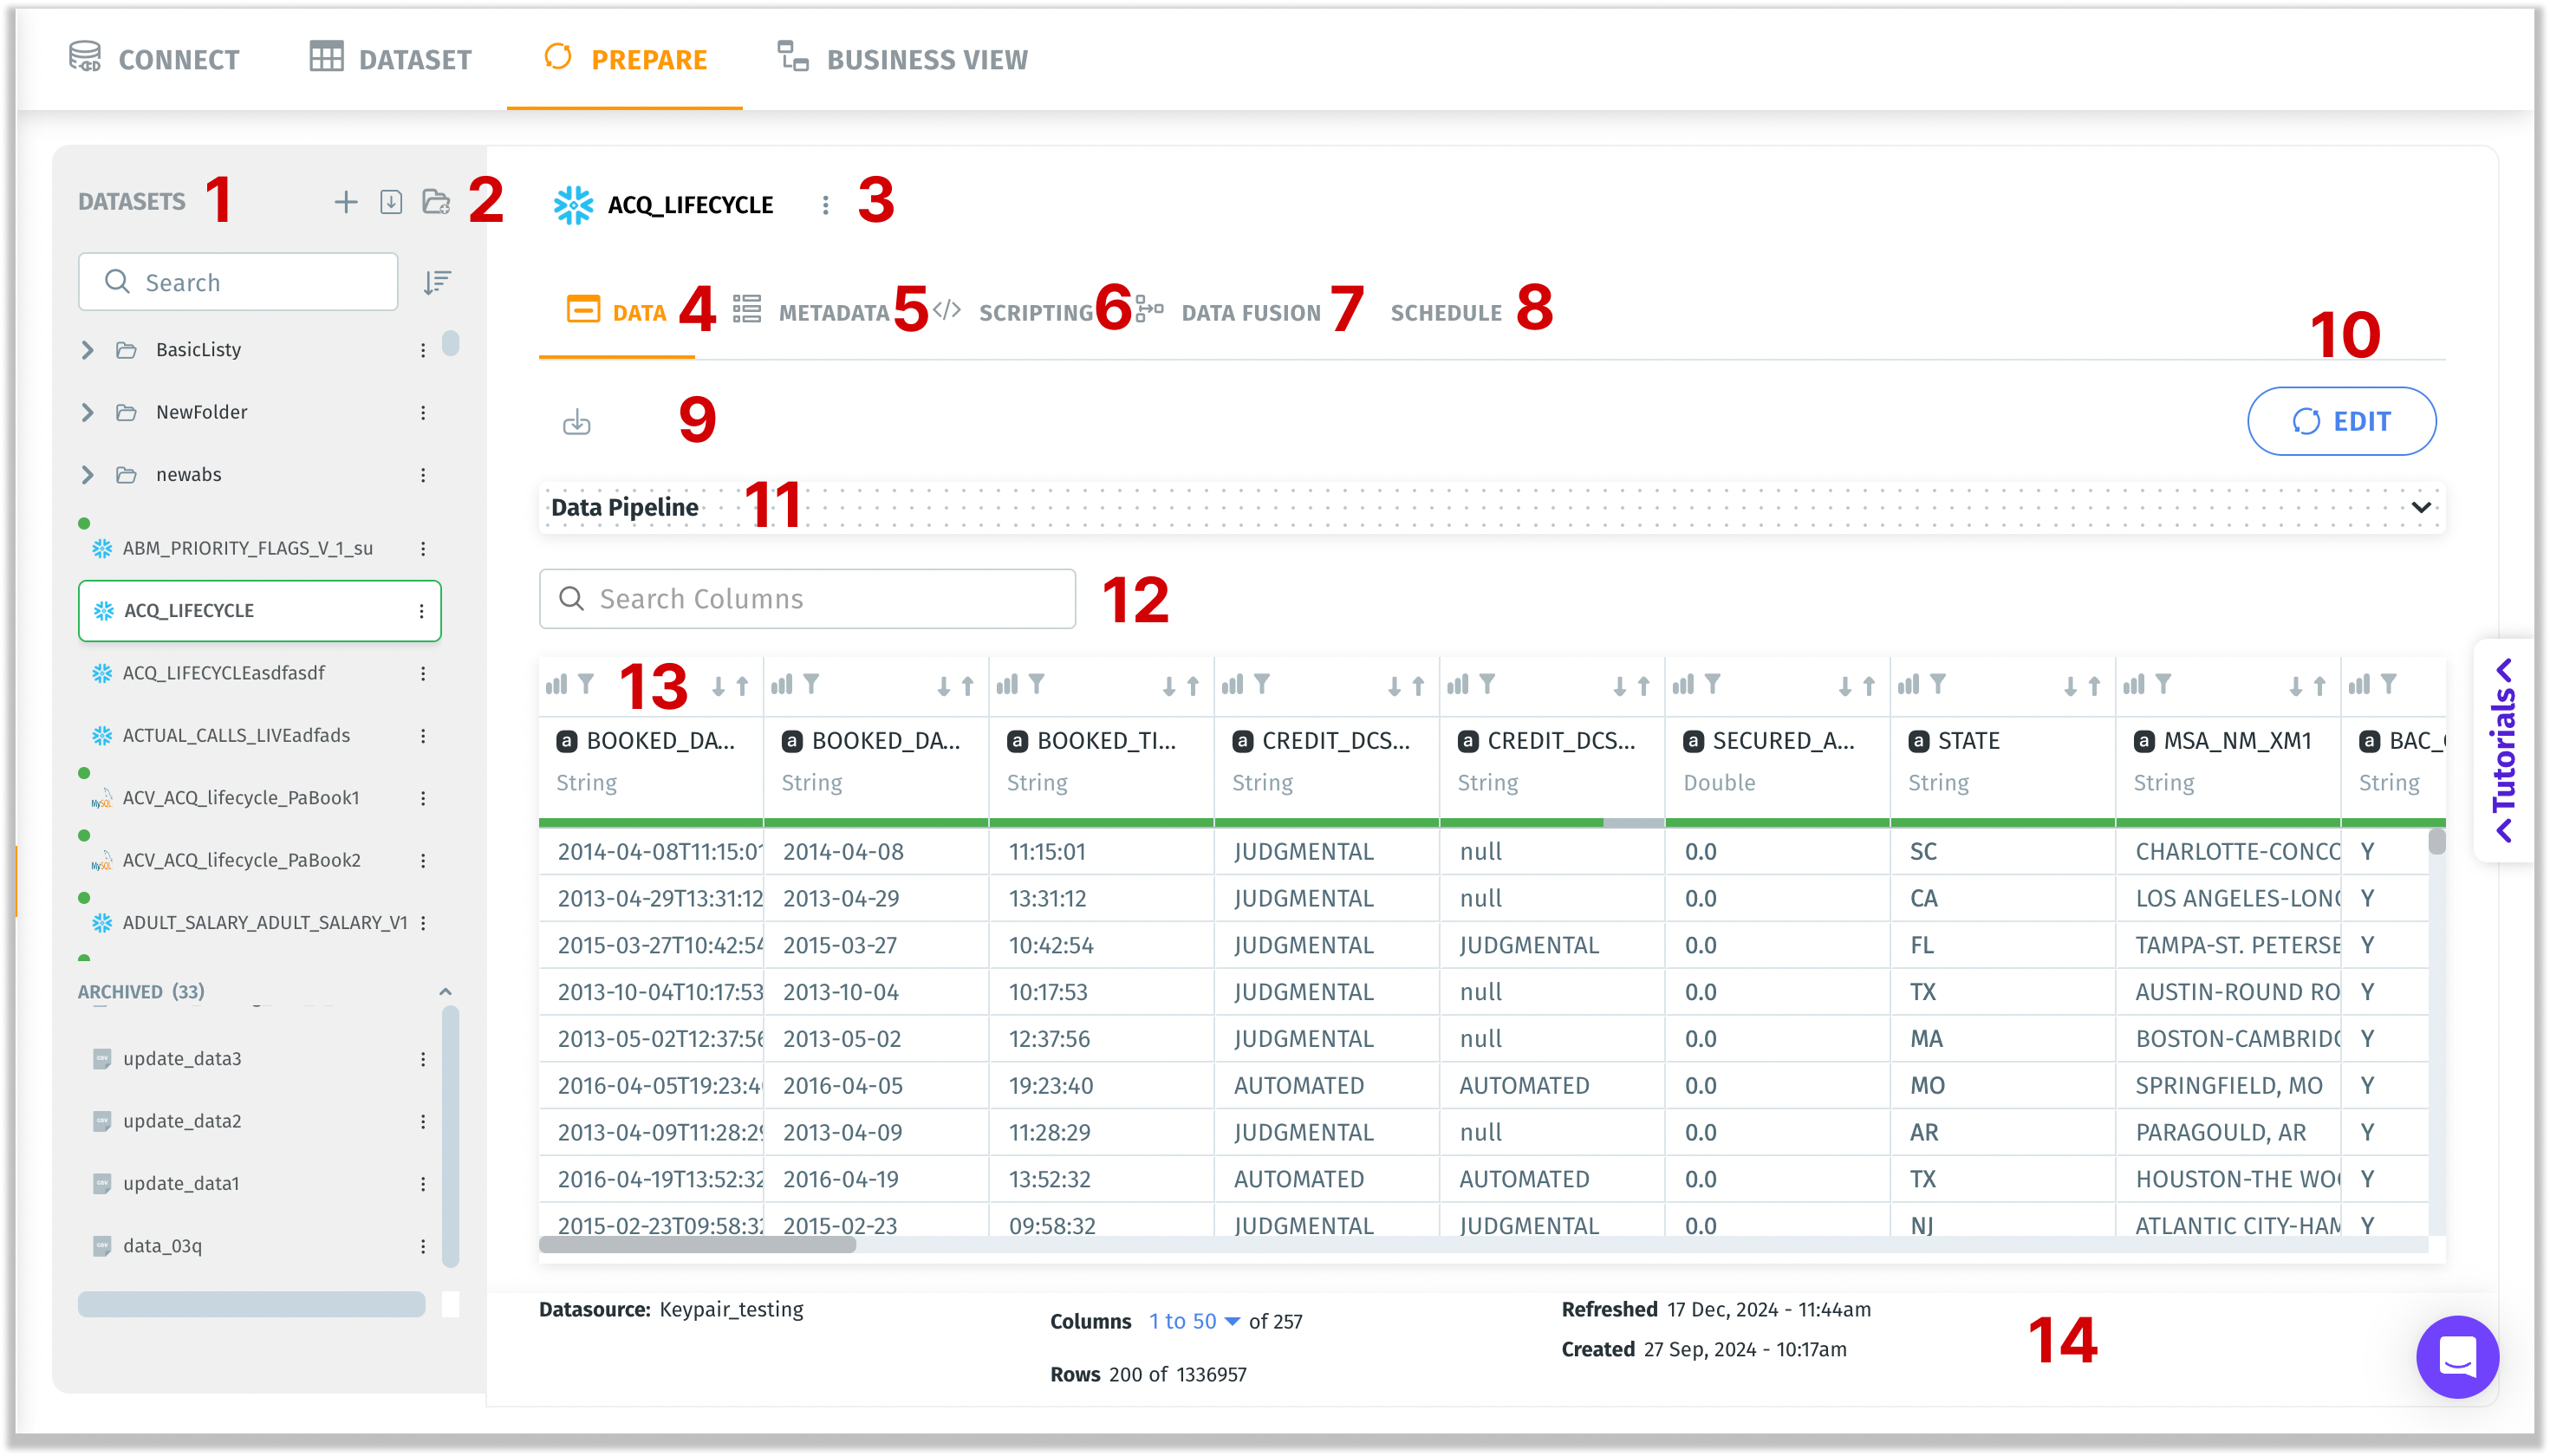The height and width of the screenshot is (1456, 2550).
Task: Click the download data icon under the Data tab
Action: 576,422
